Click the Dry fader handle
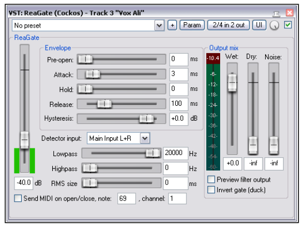303x227 pixels. pos(253,145)
